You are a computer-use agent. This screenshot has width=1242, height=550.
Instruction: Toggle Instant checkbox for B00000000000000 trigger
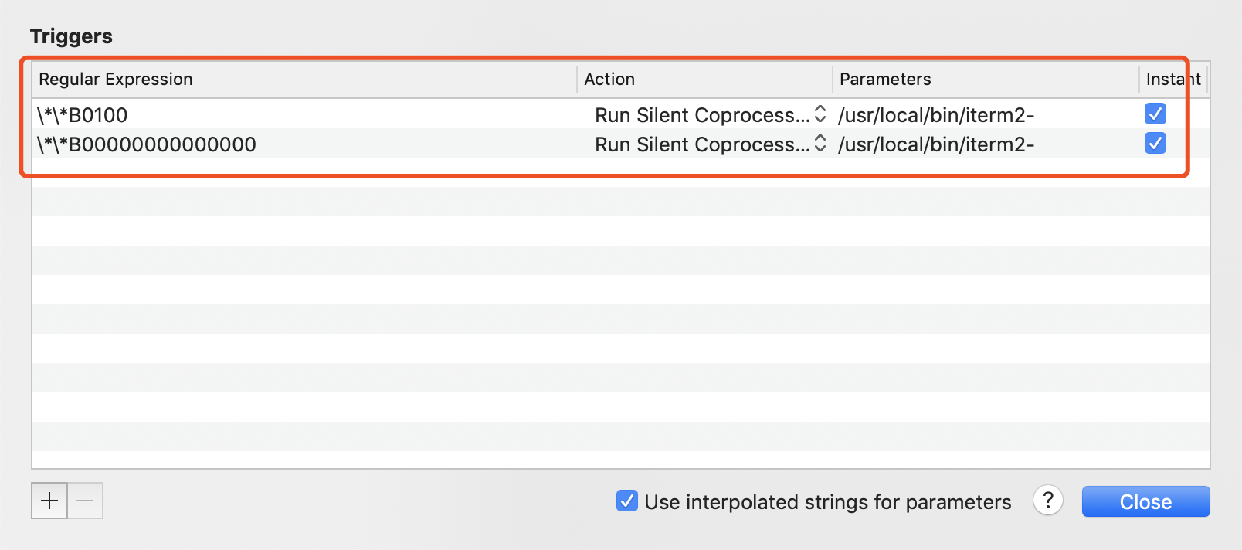click(x=1155, y=144)
